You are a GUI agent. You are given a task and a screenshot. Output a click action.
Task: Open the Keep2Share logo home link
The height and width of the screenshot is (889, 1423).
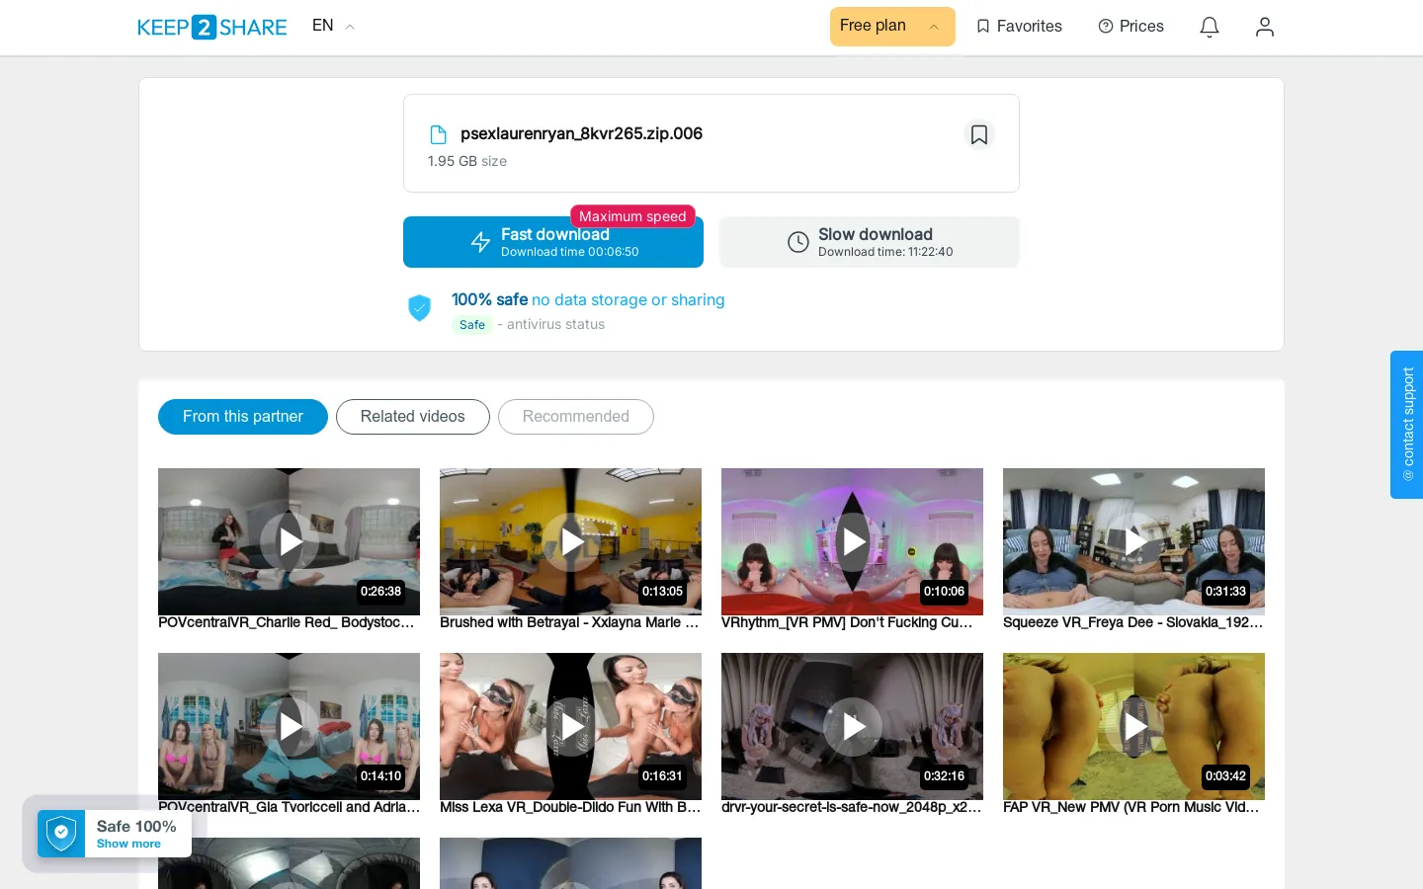coord(212,27)
